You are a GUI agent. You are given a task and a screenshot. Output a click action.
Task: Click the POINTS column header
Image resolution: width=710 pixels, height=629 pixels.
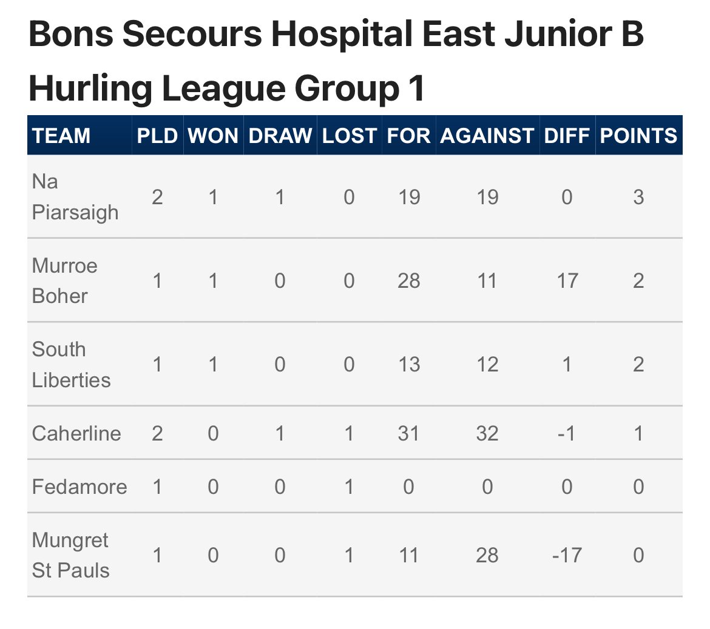tap(638, 136)
